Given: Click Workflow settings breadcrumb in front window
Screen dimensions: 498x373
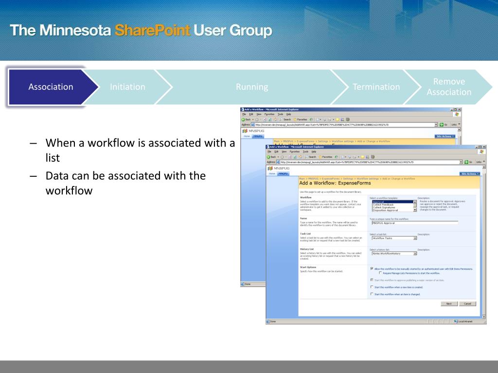Looking at the screenshot, I should (368, 179).
